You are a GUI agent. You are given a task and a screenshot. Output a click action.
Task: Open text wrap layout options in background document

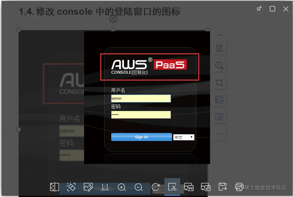pyautogui.click(x=219, y=48)
